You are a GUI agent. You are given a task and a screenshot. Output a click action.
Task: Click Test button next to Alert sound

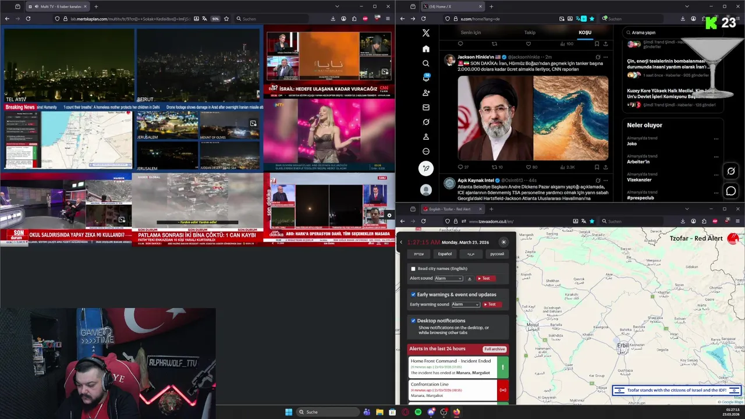pyautogui.click(x=486, y=279)
